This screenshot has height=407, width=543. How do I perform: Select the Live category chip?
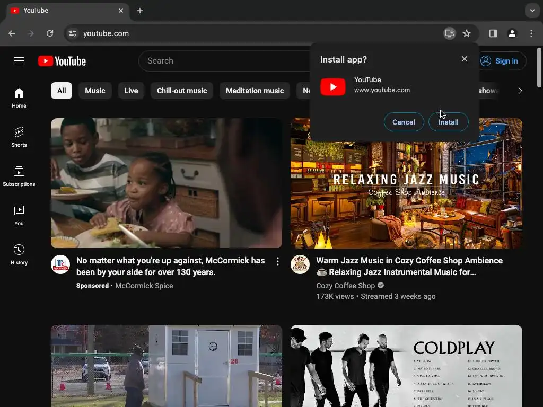(131, 91)
